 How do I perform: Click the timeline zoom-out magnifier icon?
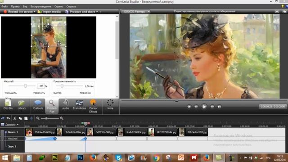pos(38,118)
